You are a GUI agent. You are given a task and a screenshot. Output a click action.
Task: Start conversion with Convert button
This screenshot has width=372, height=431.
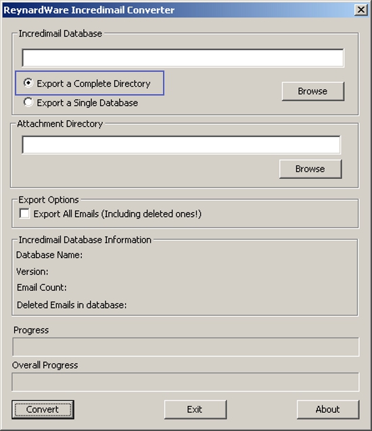43,409
